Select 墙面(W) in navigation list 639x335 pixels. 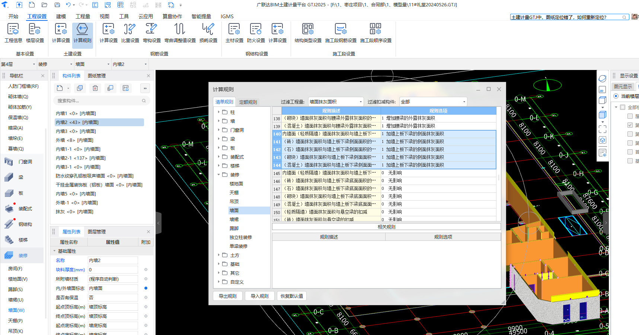16,310
